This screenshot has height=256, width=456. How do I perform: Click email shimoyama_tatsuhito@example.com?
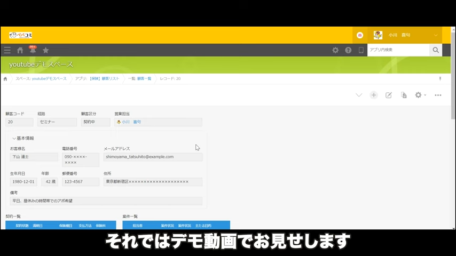coord(153,157)
